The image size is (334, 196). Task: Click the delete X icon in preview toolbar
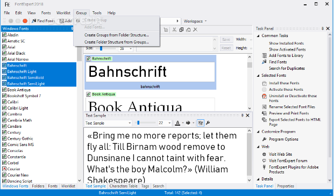tap(195, 30)
